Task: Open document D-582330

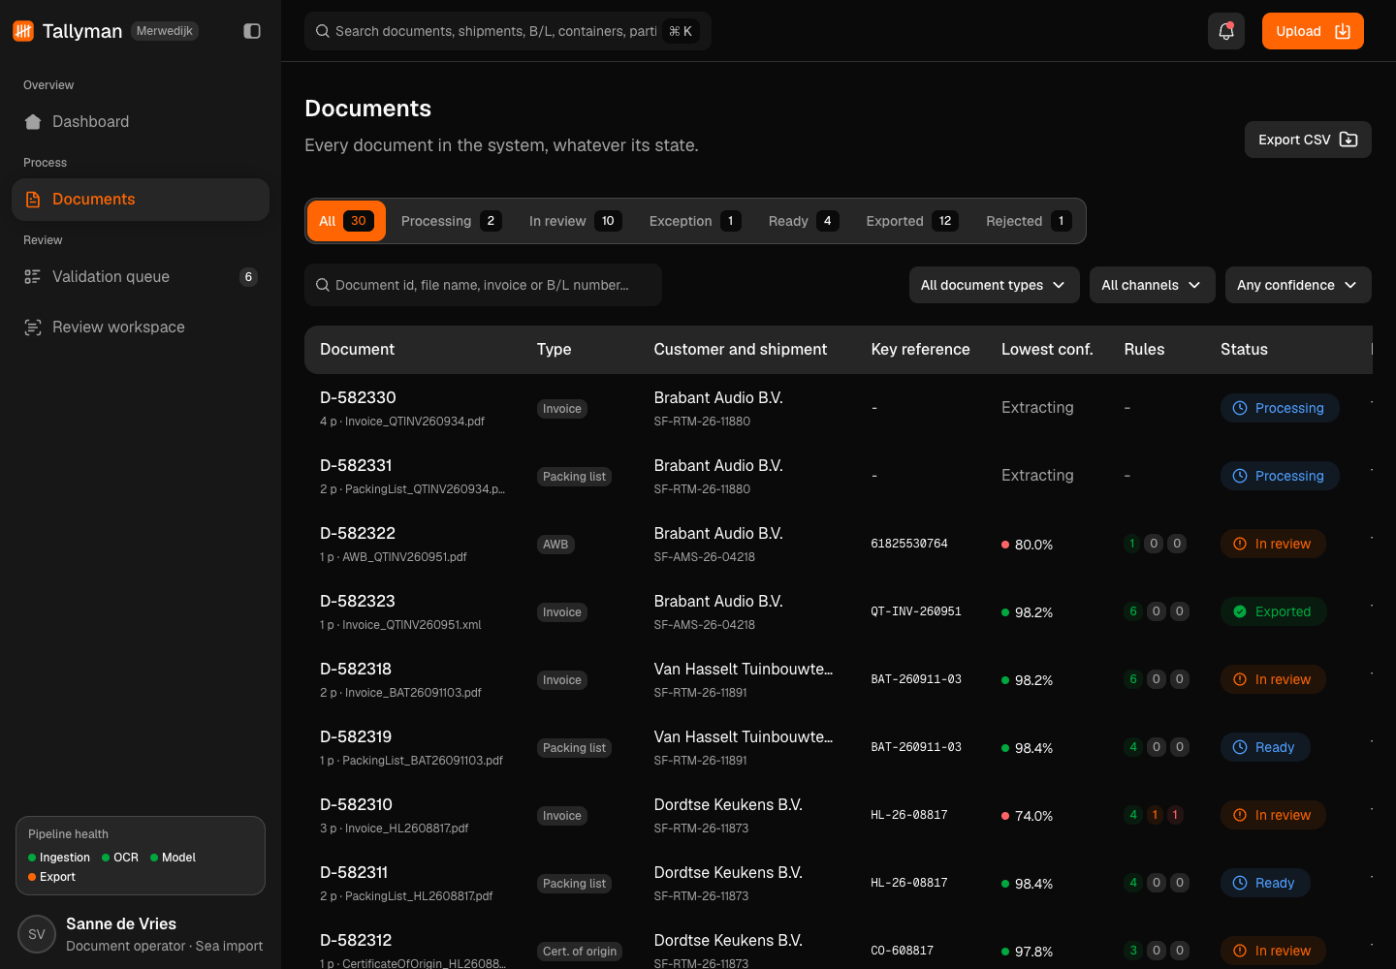Action: (x=358, y=398)
